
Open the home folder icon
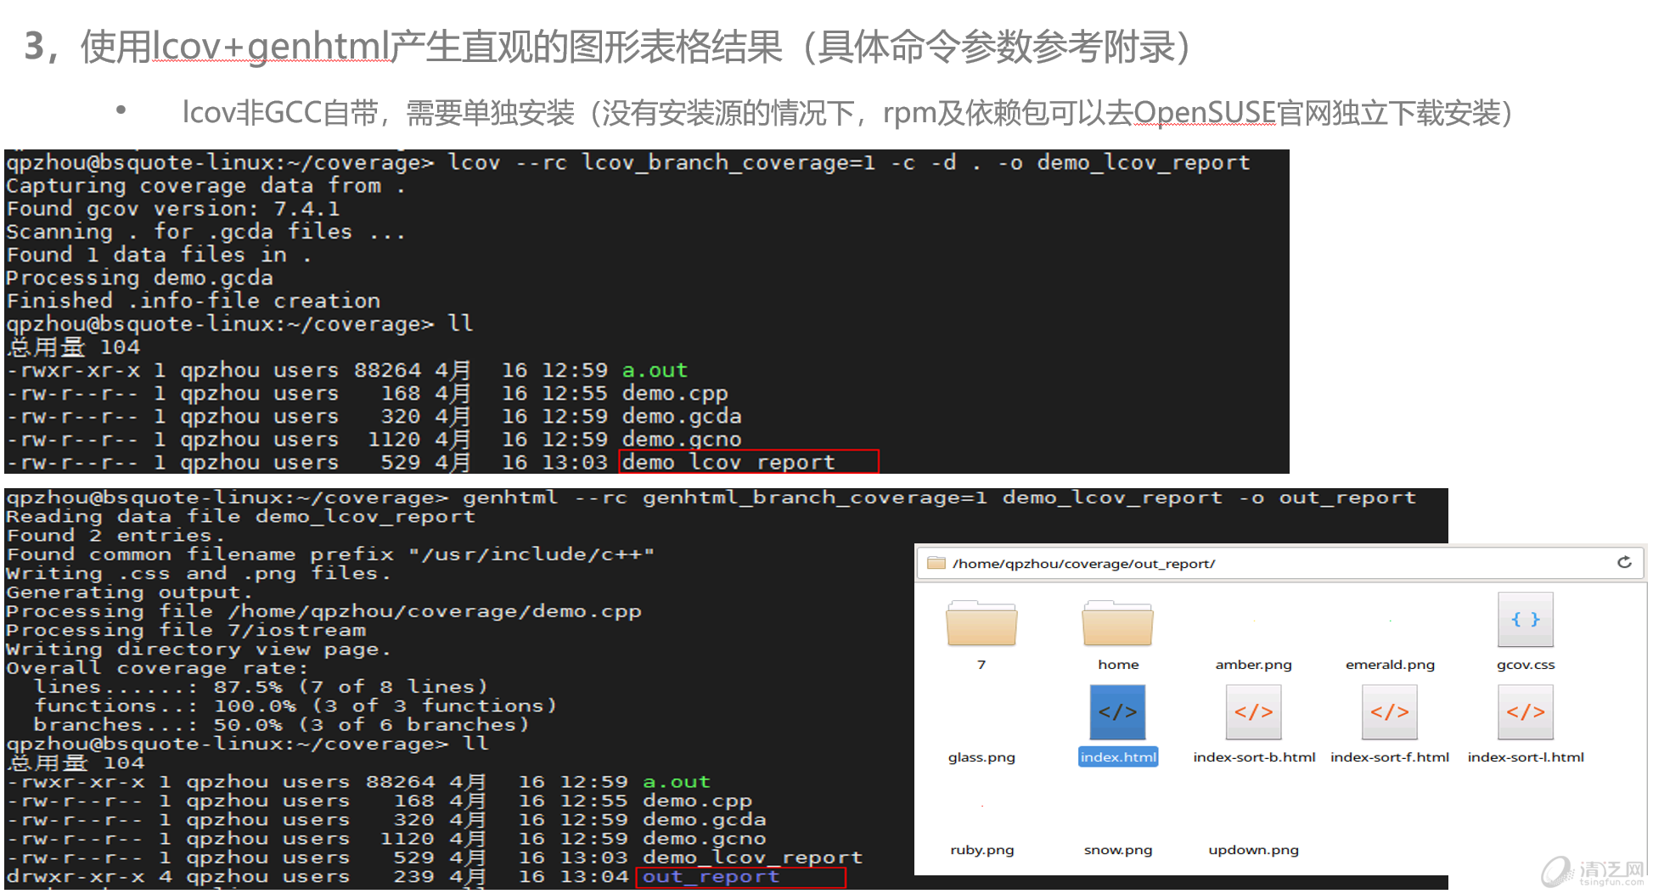[x=1117, y=626]
